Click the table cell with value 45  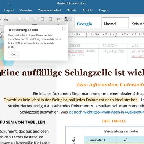(126, 140)
